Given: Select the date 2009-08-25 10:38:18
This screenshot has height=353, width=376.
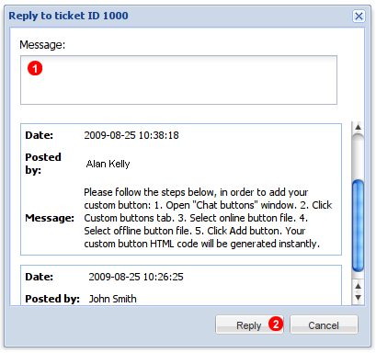Looking at the screenshot, I should click(x=131, y=135).
